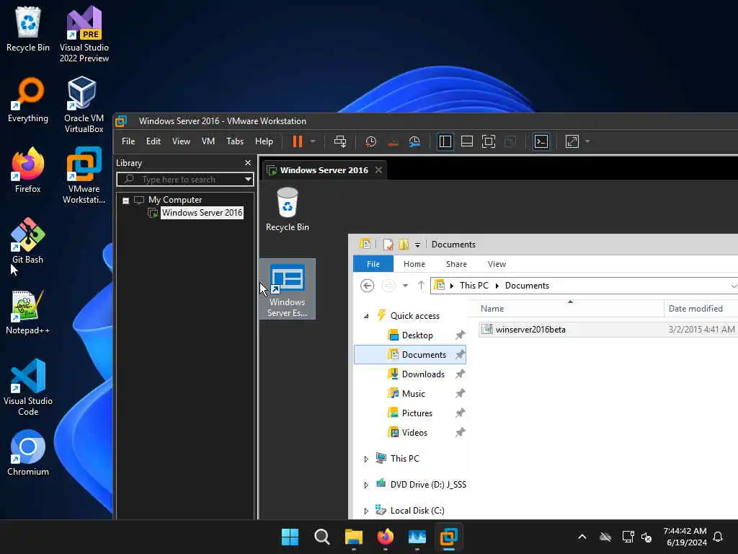738x554 pixels.
Task: Select Windows Server Essentials shortcut in guest
Action: 288,289
